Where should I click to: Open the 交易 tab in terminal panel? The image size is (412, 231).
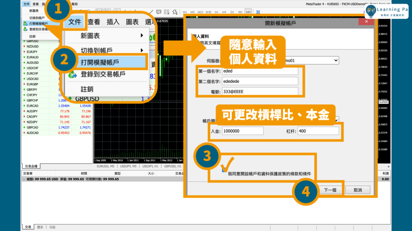coord(28,227)
